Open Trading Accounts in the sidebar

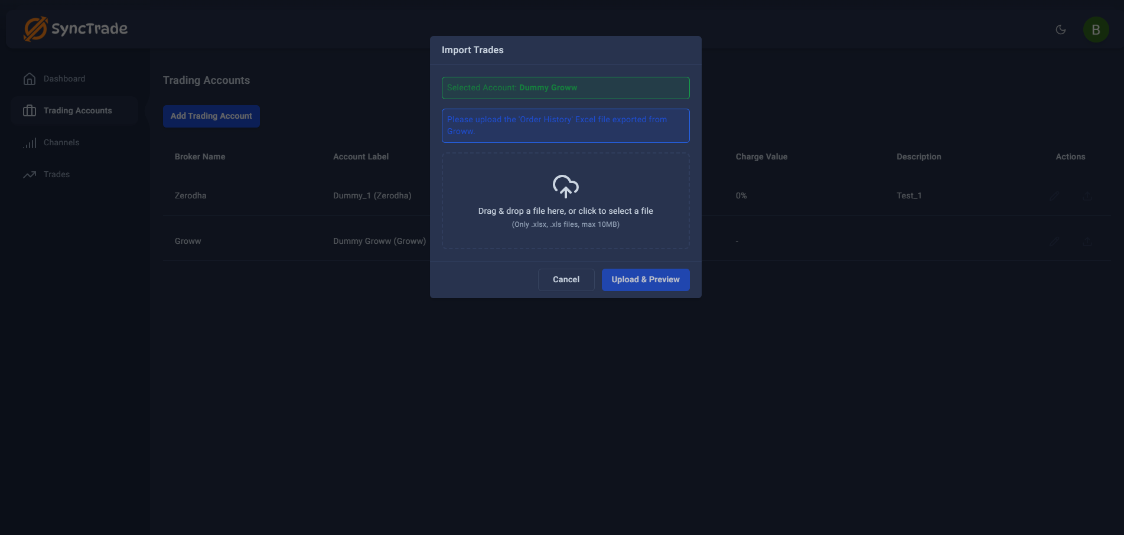[x=77, y=111]
